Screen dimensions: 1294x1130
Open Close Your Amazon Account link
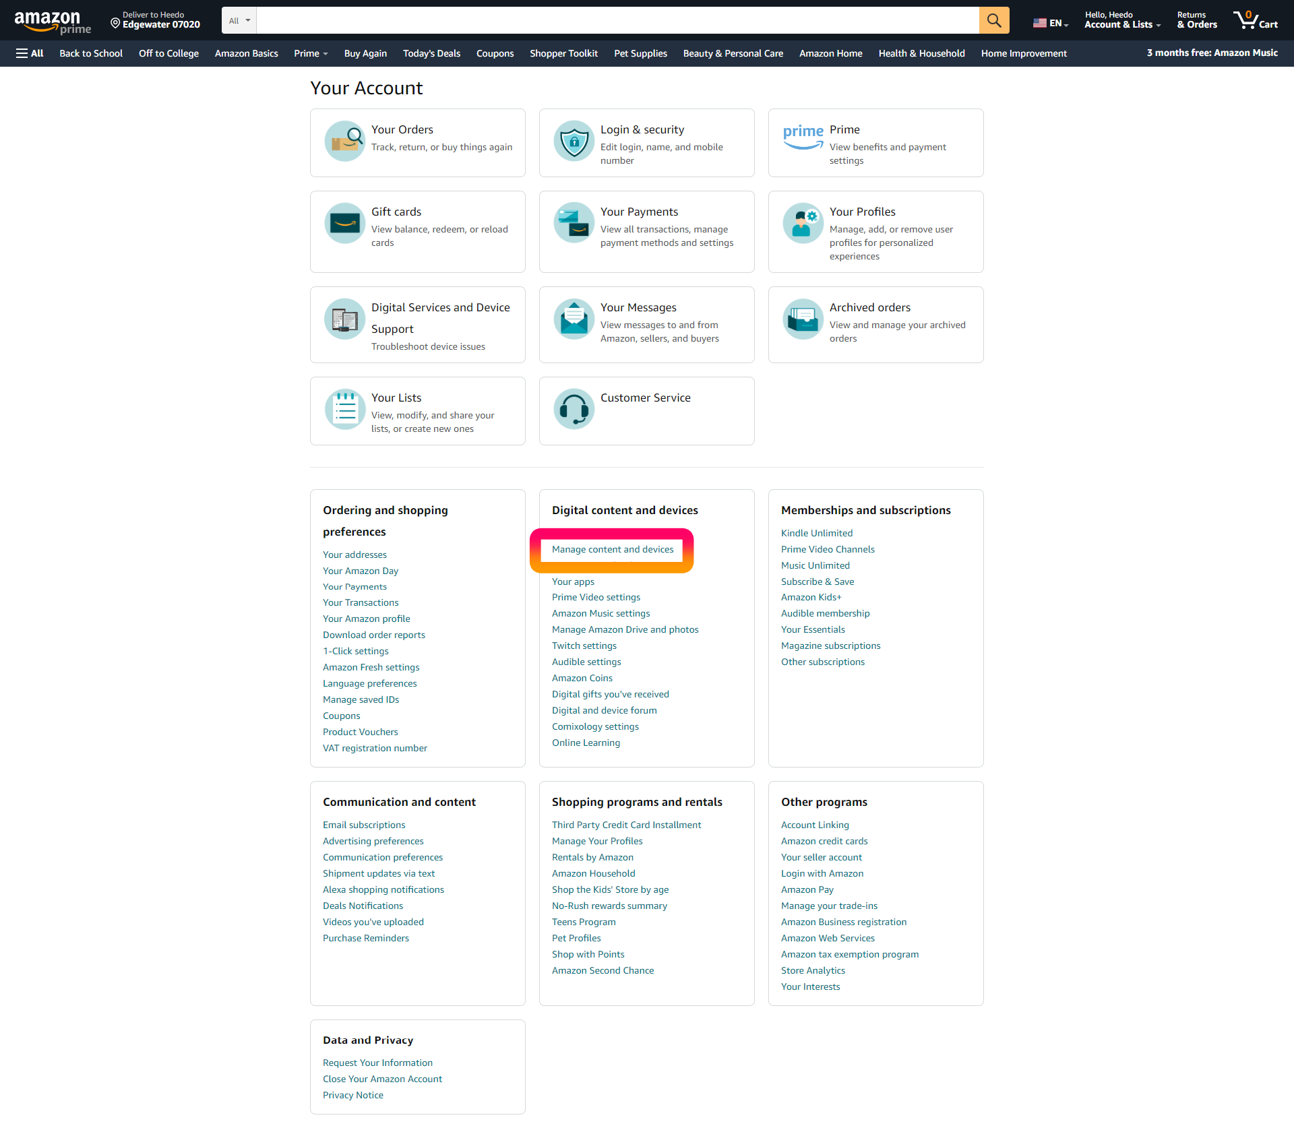pos(382,1079)
